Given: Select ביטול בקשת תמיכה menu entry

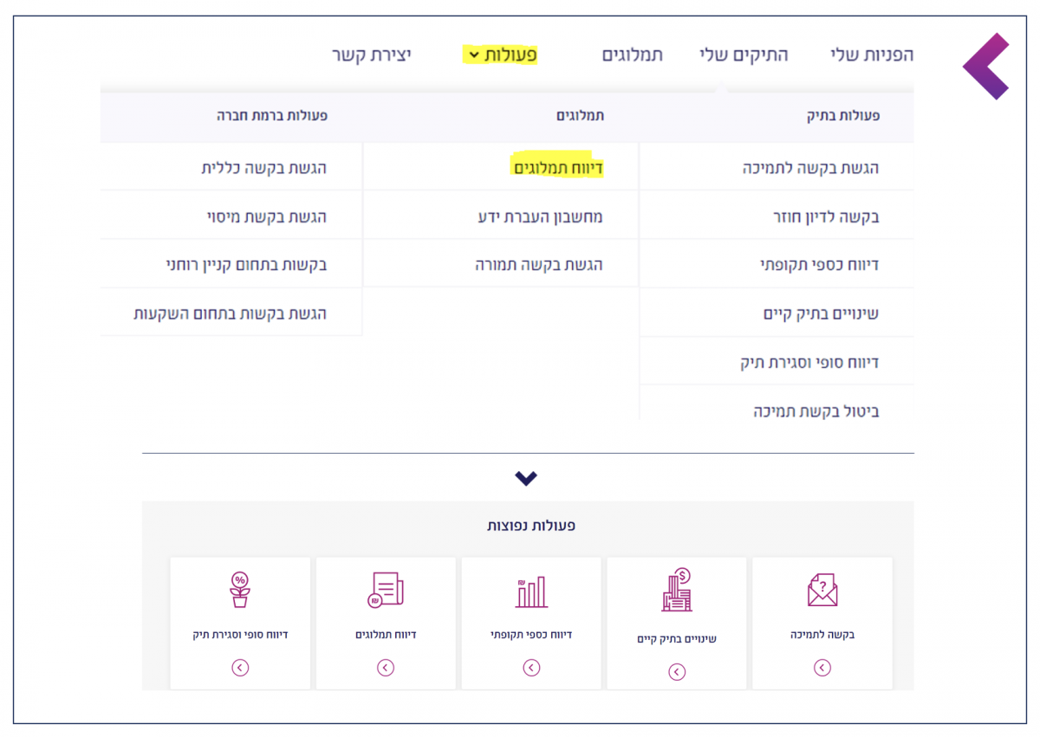Looking at the screenshot, I should point(816,411).
